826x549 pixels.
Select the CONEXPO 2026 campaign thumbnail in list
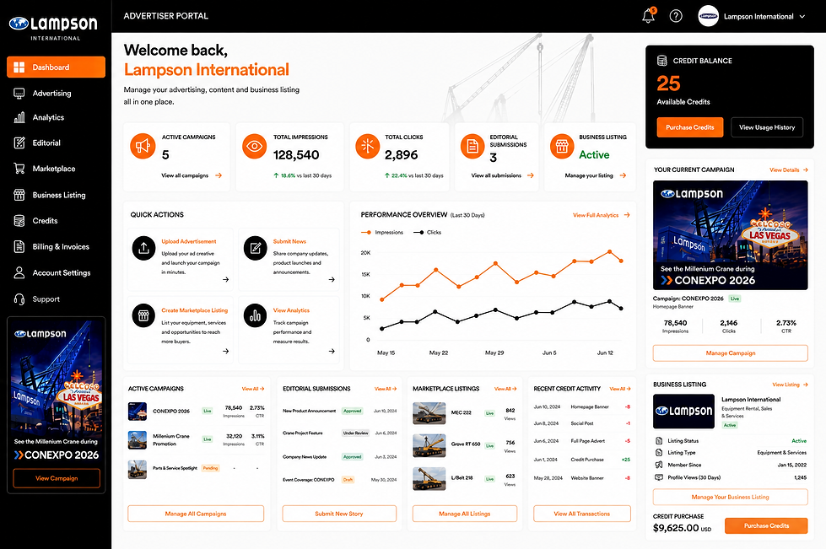pos(138,411)
